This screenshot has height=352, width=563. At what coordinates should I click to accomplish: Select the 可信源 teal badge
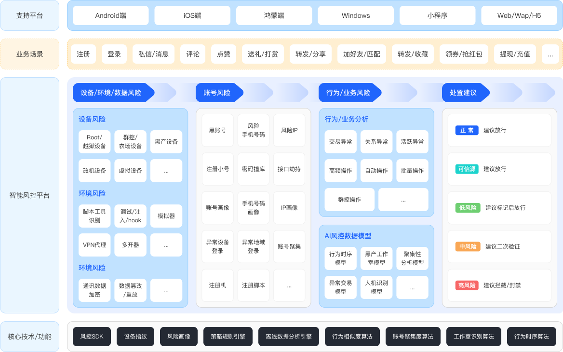point(467,169)
